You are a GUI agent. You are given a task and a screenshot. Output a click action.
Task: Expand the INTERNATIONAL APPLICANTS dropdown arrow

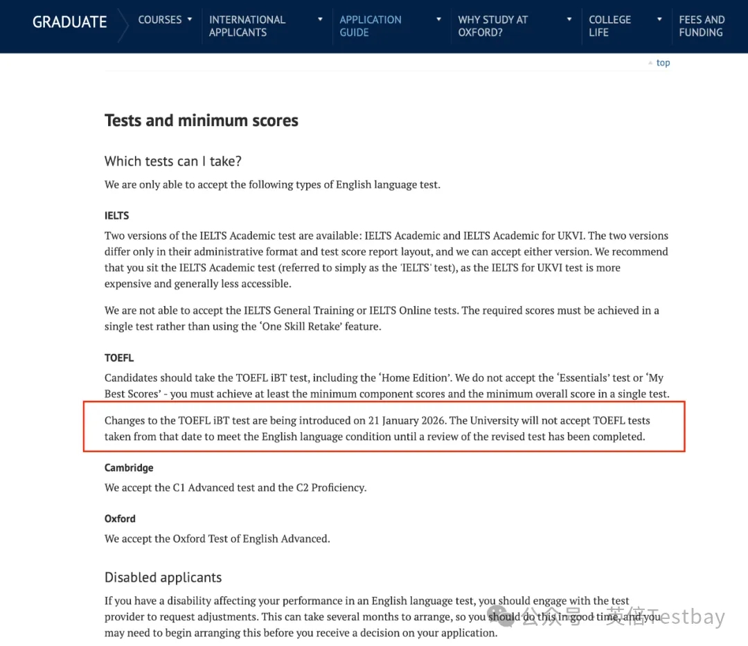click(320, 19)
